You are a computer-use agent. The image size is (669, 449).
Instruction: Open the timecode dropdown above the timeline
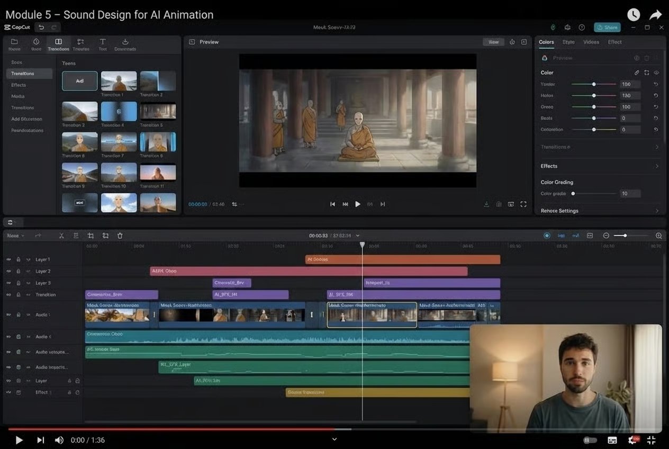tap(358, 235)
